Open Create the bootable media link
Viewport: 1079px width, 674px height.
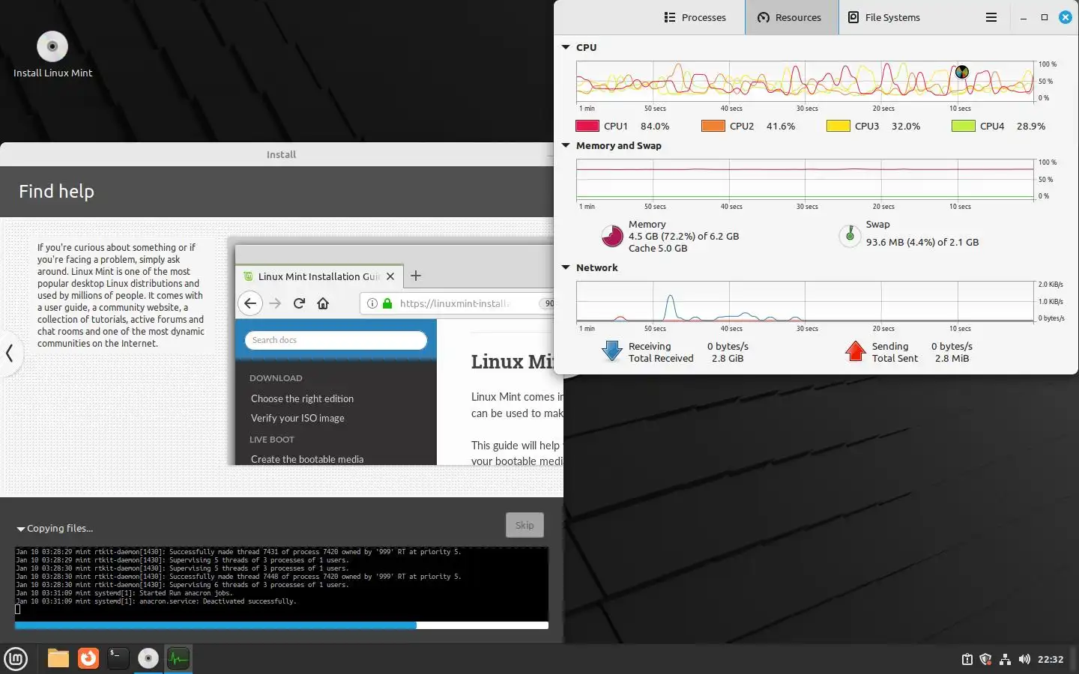tap(307, 459)
